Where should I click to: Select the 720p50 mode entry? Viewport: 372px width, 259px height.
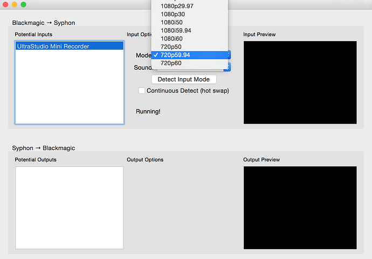point(171,47)
